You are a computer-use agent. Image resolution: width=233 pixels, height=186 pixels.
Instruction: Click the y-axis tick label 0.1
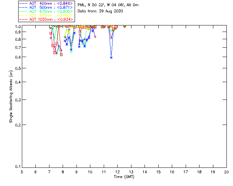[18, 167]
